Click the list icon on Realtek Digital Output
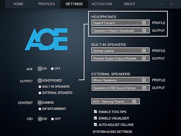Image resolution: width=181 pixels, height=136 pixels. point(144,58)
